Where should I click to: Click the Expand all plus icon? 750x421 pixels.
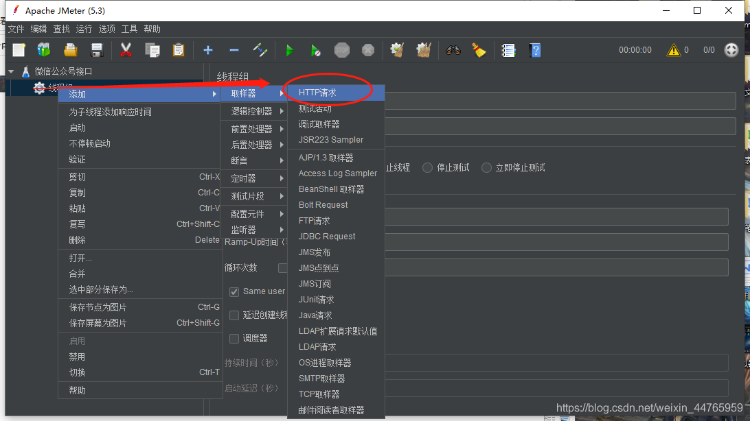(208, 50)
